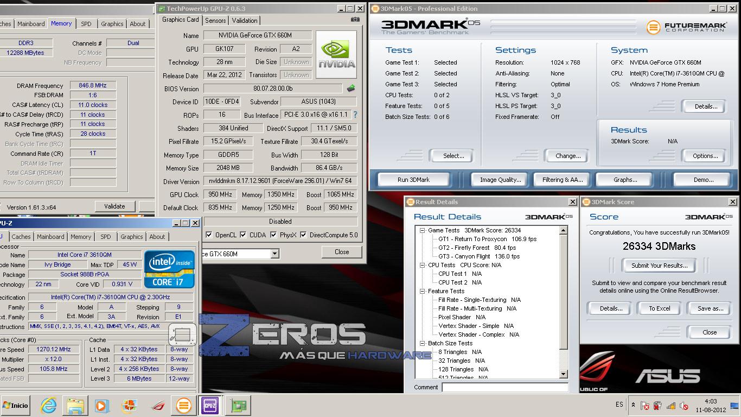This screenshot has height=417, width=741.
Task: Click the Save as... button
Action: (711, 308)
